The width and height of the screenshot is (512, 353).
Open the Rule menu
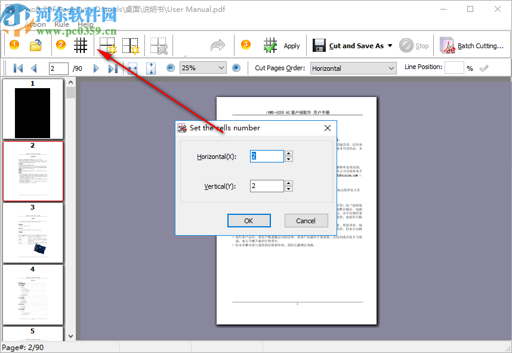(60, 24)
